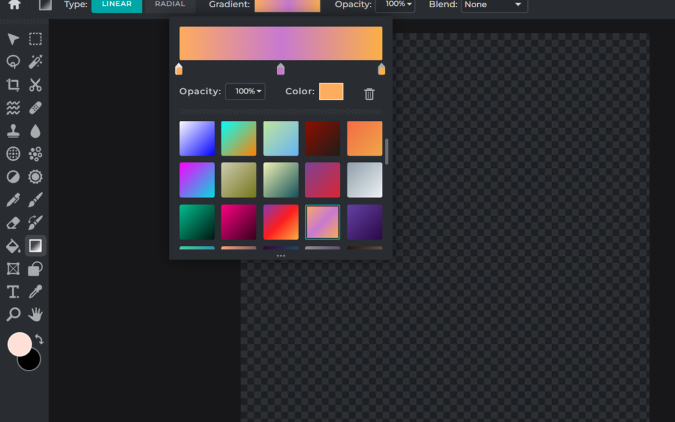The height and width of the screenshot is (422, 675).
Task: Choose the dark purple gradient preset
Action: (364, 222)
